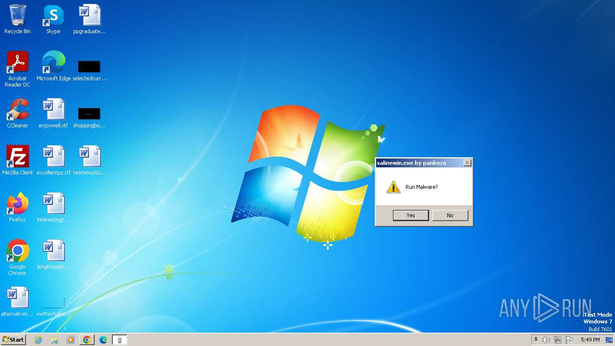
Task: Close the salinewin.exe dialog window
Action: pyautogui.click(x=467, y=163)
